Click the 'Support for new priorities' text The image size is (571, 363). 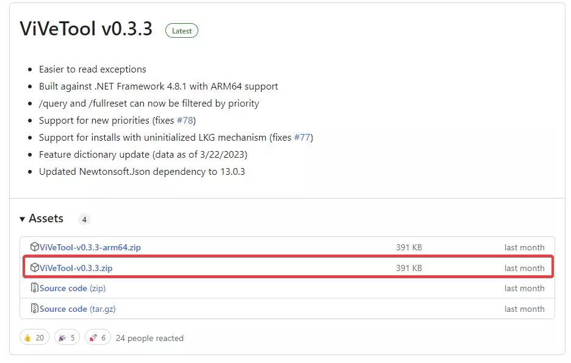click(x=117, y=121)
